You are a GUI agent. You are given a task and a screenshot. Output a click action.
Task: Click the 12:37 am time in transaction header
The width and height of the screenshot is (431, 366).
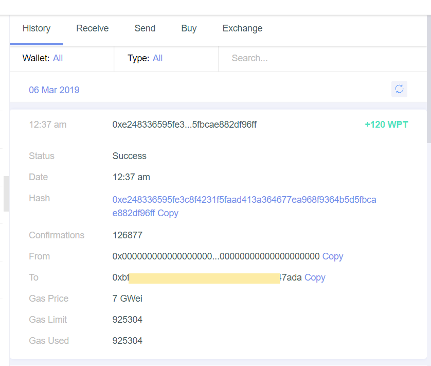coord(47,125)
